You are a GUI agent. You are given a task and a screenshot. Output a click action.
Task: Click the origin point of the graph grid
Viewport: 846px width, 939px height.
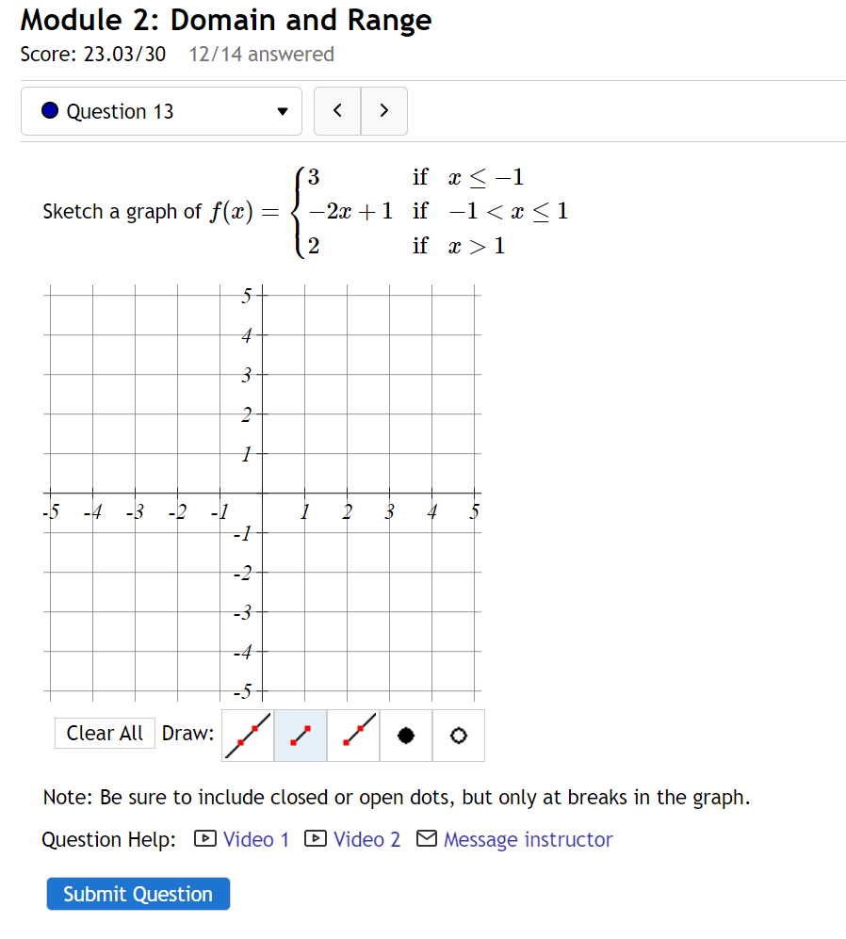pos(262,494)
